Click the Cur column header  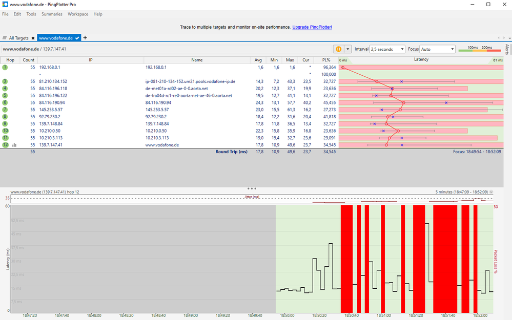pyautogui.click(x=305, y=60)
